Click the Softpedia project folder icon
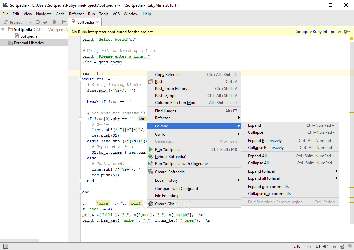354x250 pixels. pyautogui.click(x=10, y=29)
